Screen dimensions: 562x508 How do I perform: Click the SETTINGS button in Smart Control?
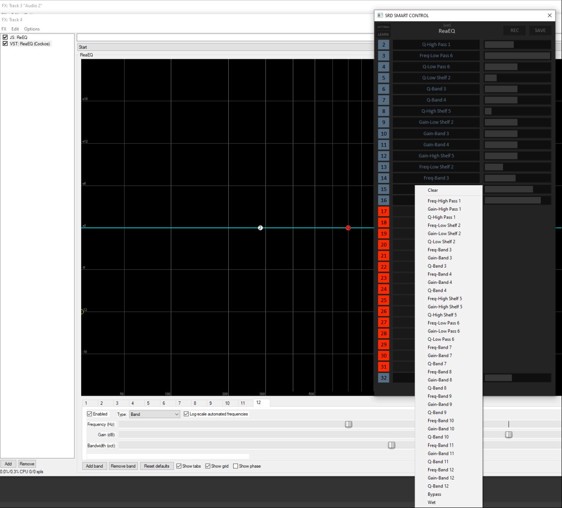coord(383,27)
